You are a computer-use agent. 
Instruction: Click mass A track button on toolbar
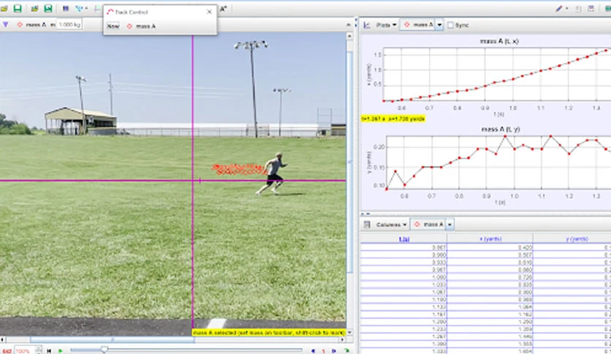[31, 25]
